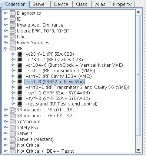
Task: Expand the SY Vacuum node
Action: 6,121
